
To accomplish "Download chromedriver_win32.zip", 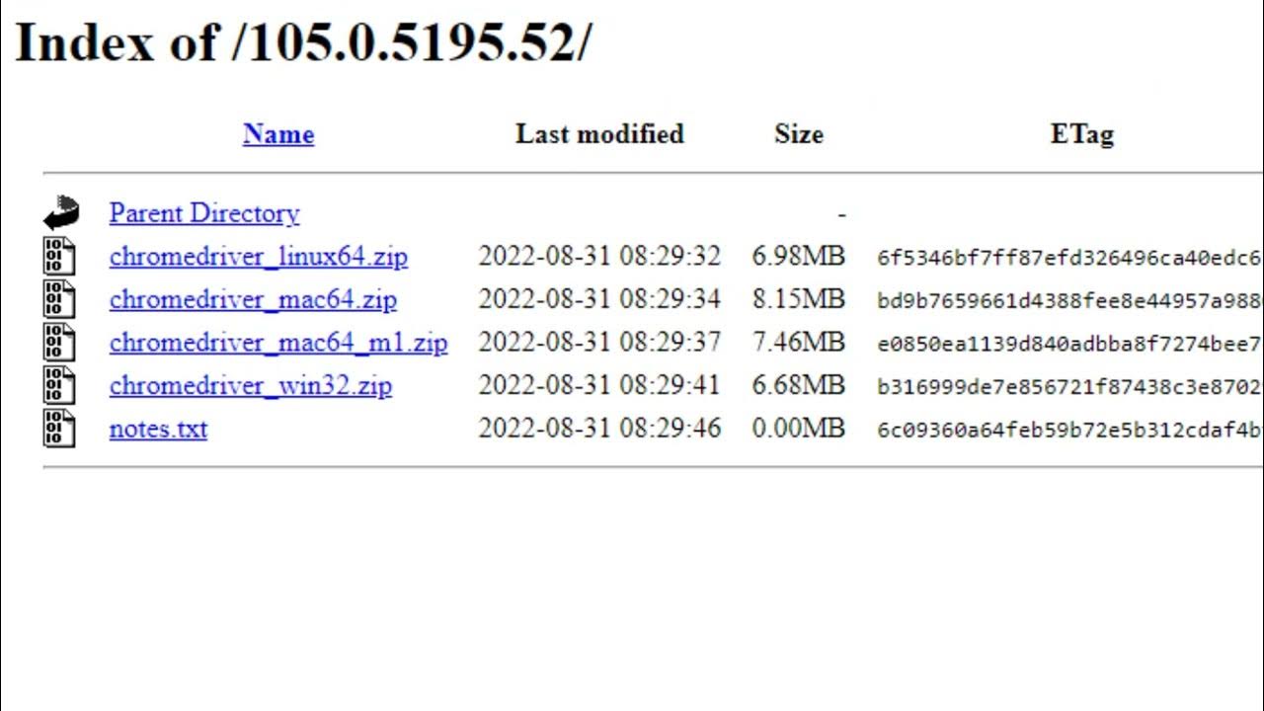I will [x=251, y=385].
